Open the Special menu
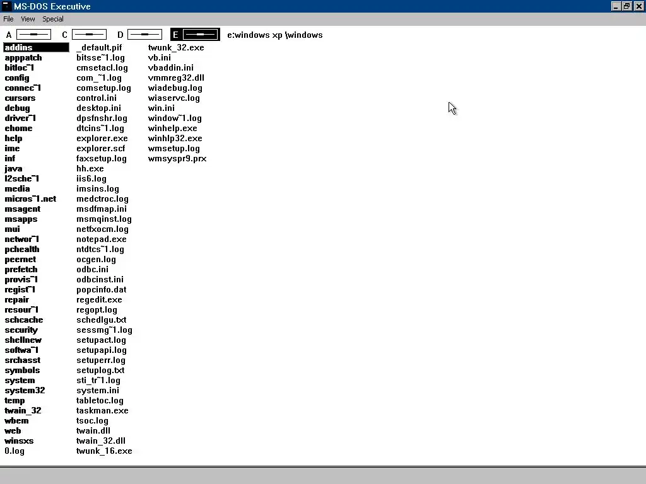 [x=53, y=19]
